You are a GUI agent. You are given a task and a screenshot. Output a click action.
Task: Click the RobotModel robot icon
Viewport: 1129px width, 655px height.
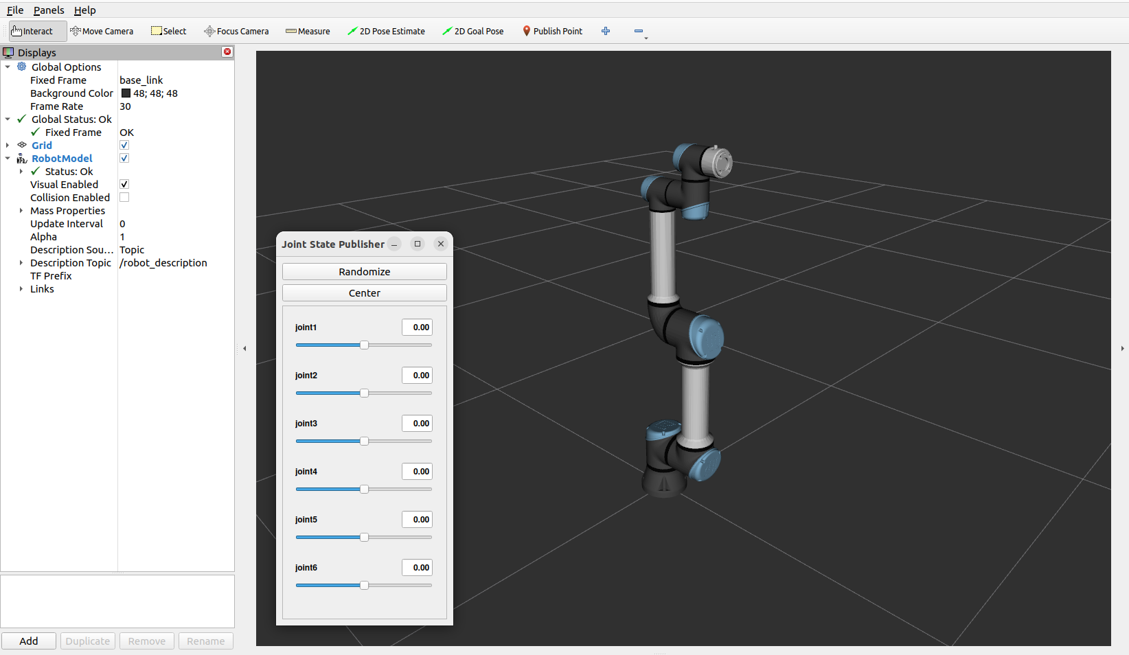(x=22, y=158)
